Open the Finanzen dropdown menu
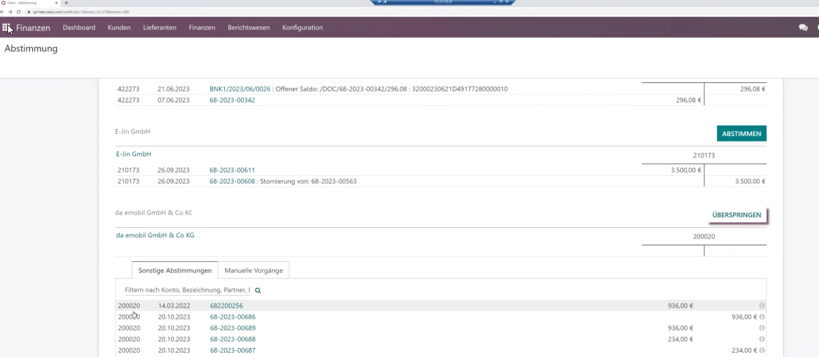The image size is (819, 357). coord(202,28)
